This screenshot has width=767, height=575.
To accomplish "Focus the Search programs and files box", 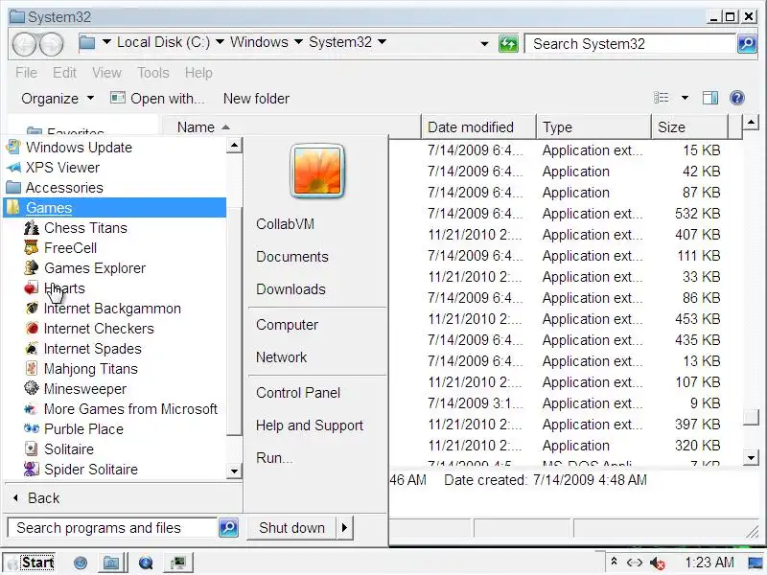I will pyautogui.click(x=112, y=528).
